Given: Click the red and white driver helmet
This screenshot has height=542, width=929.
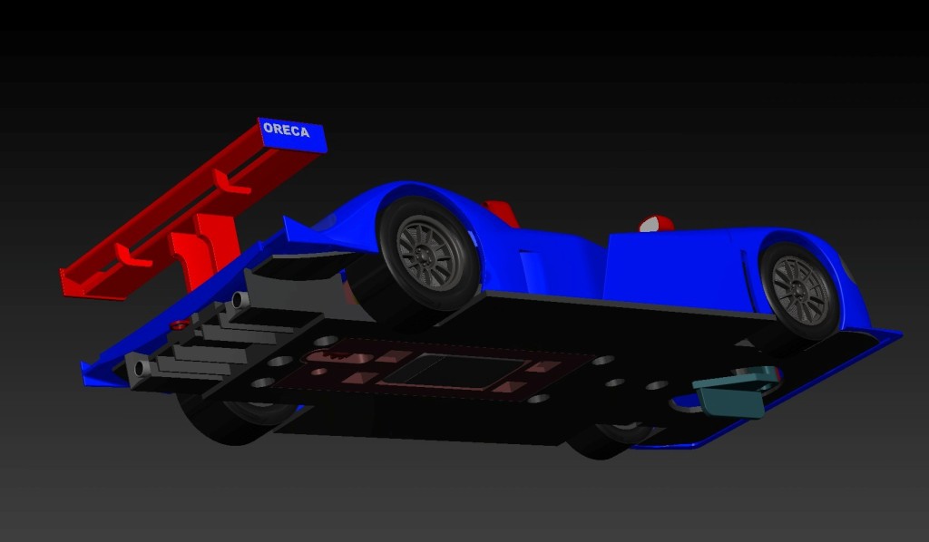Looking at the screenshot, I should [x=657, y=223].
